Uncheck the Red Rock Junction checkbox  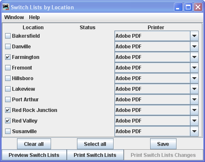tap(8, 110)
